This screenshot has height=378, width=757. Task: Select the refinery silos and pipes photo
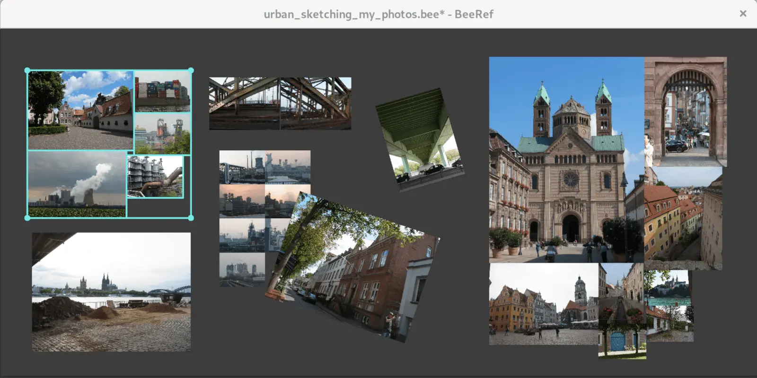point(155,177)
